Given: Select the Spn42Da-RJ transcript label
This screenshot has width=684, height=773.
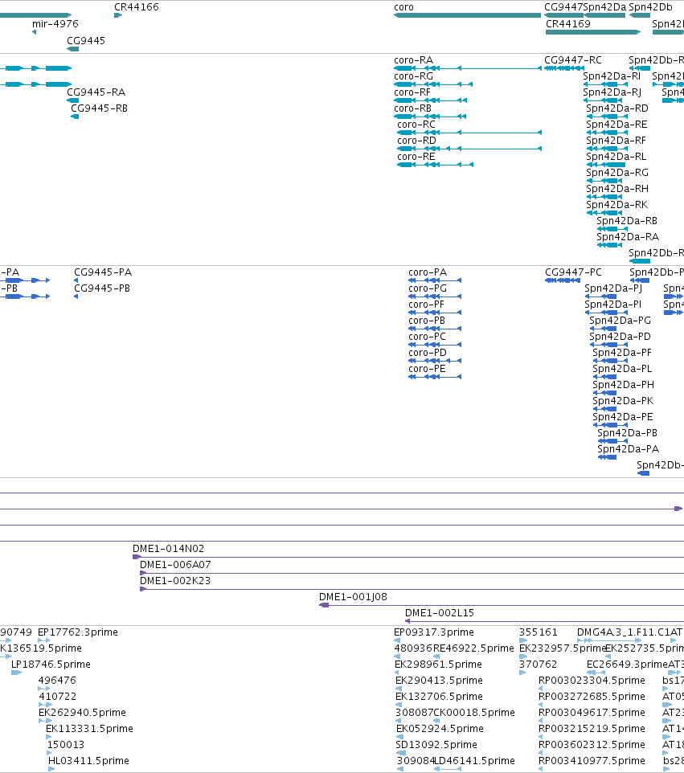Looking at the screenshot, I should (x=612, y=92).
